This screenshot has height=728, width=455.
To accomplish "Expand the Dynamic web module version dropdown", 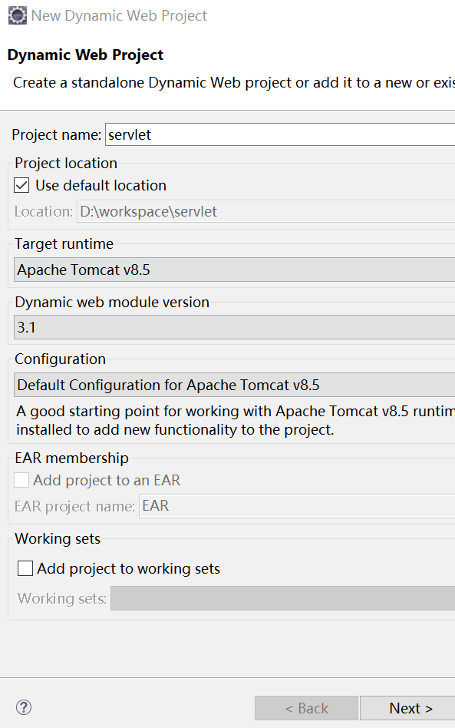I will coord(234,327).
